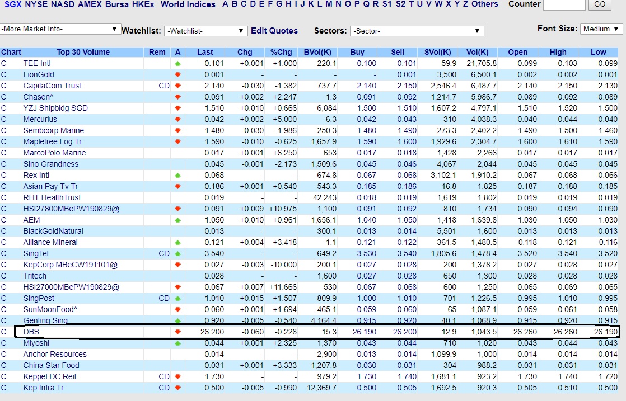Switch to SGX exchange tab
The height and width of the screenshot is (401, 626).
coord(13,4)
